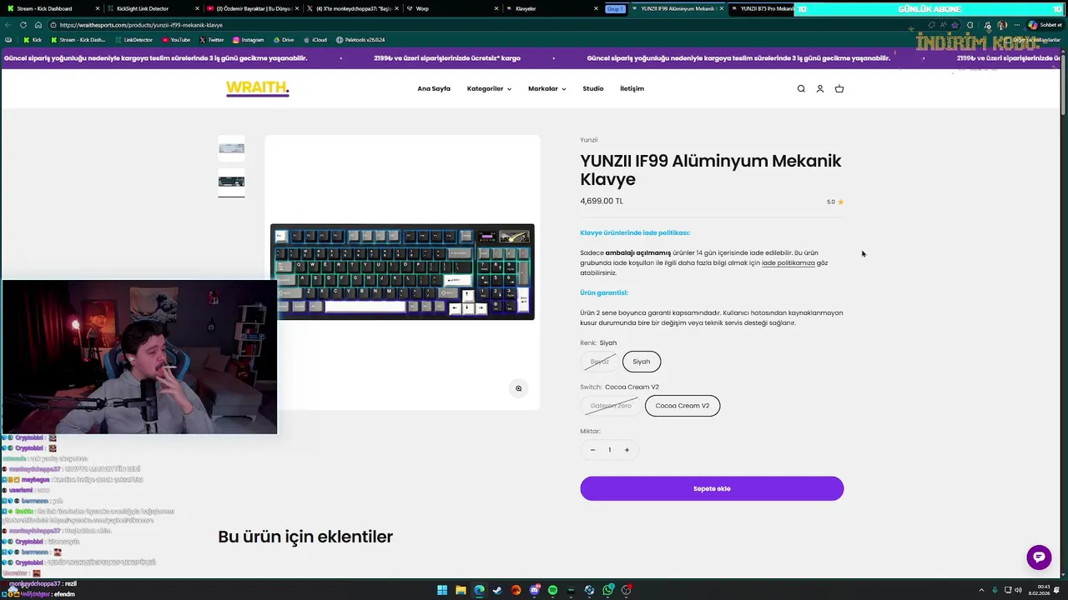Open Spotify from the taskbar
The height and width of the screenshot is (600, 1068).
click(552, 590)
